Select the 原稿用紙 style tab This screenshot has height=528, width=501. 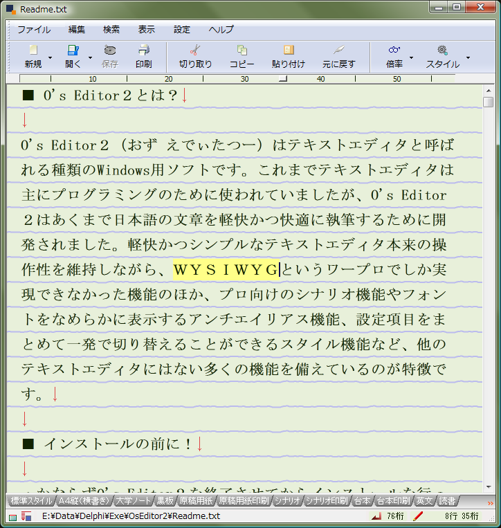pyautogui.click(x=197, y=500)
